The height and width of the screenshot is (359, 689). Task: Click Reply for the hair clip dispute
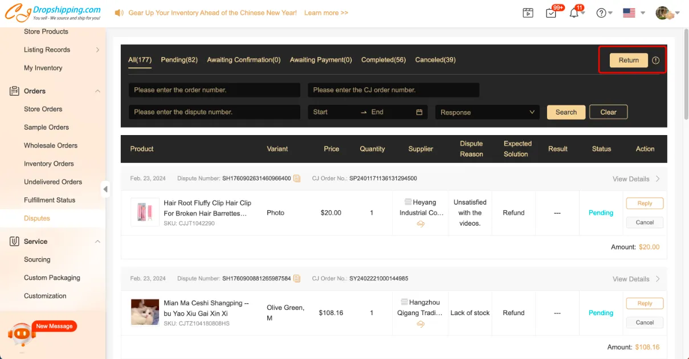coord(645,203)
